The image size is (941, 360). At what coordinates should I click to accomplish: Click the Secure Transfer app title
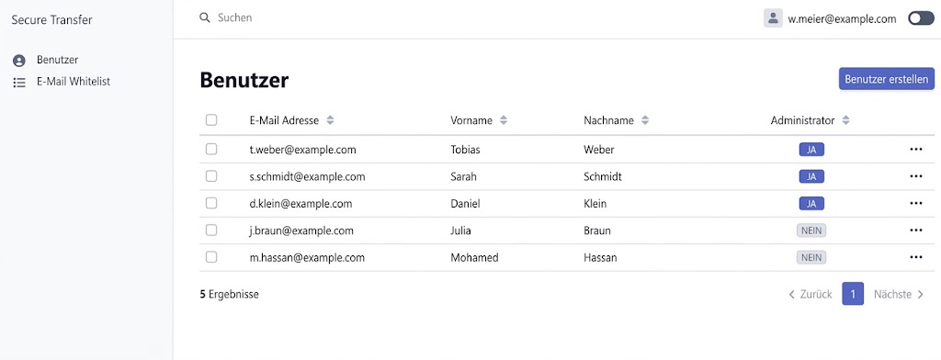pos(51,20)
